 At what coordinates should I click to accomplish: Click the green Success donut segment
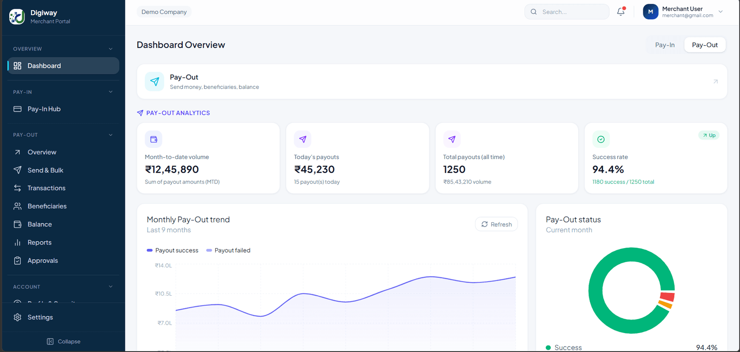(x=596, y=290)
